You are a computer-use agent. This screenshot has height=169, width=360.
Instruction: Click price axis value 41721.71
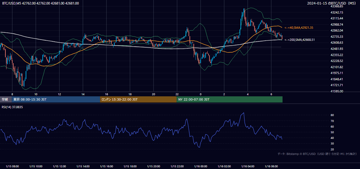click(337, 85)
